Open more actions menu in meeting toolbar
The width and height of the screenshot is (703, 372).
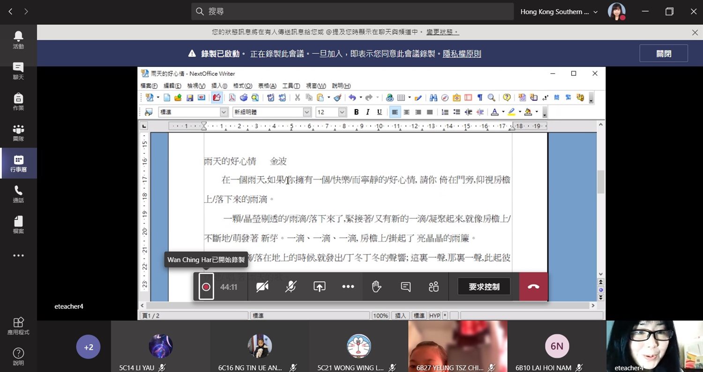tap(348, 287)
